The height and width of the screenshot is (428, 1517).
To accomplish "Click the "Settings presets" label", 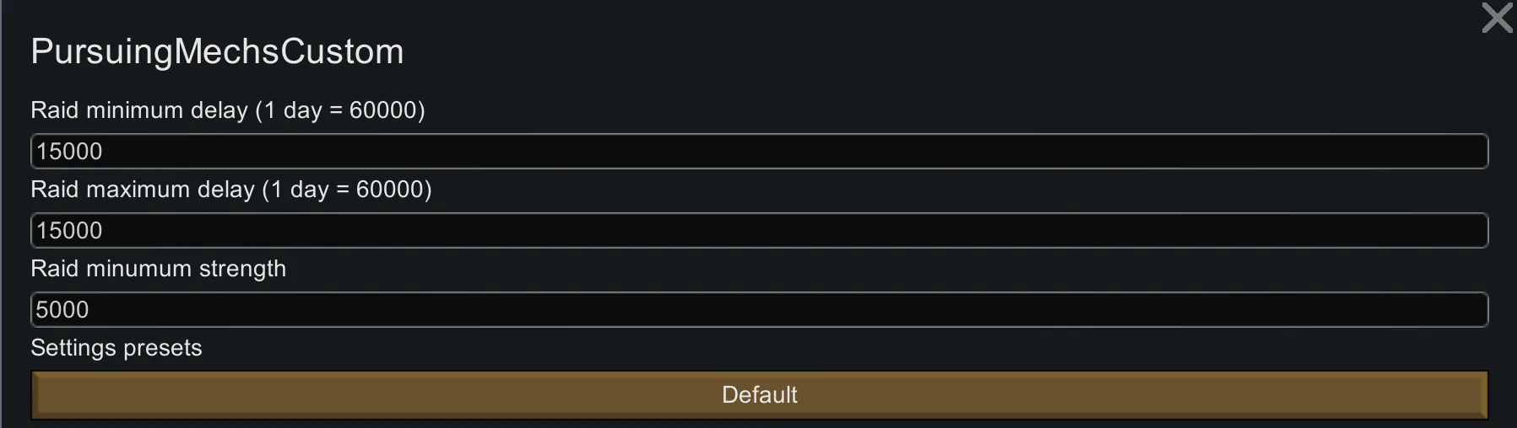I will click(116, 348).
